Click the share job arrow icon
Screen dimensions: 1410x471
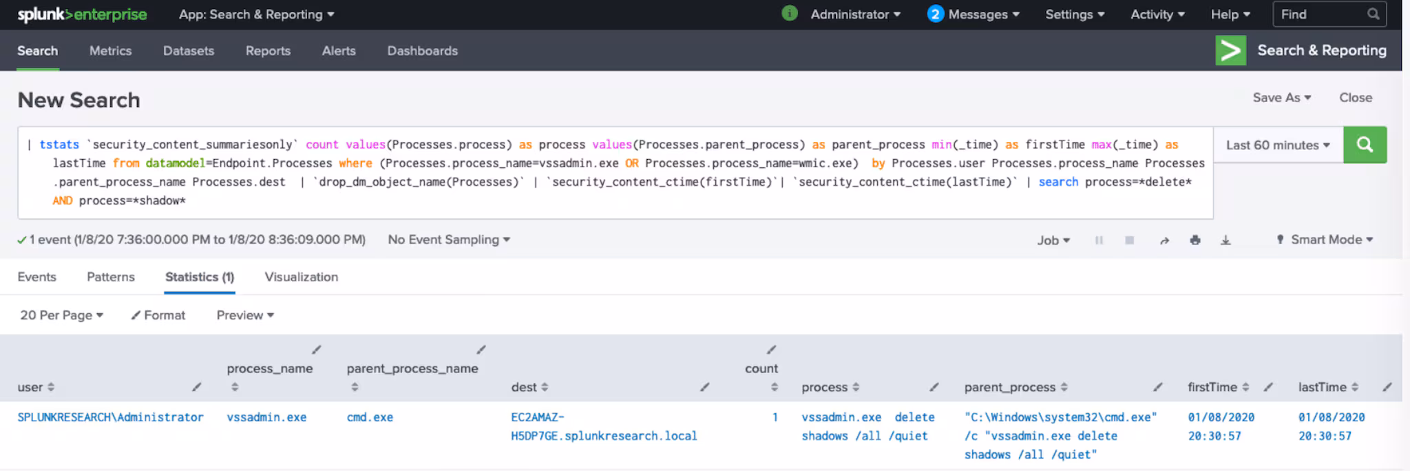[x=1164, y=240]
